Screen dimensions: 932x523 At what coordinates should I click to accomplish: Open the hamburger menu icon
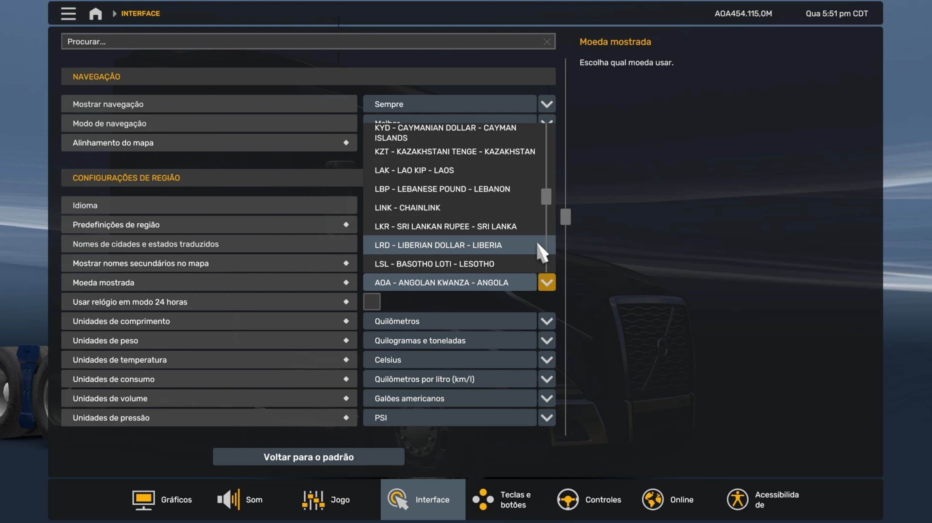(68, 13)
